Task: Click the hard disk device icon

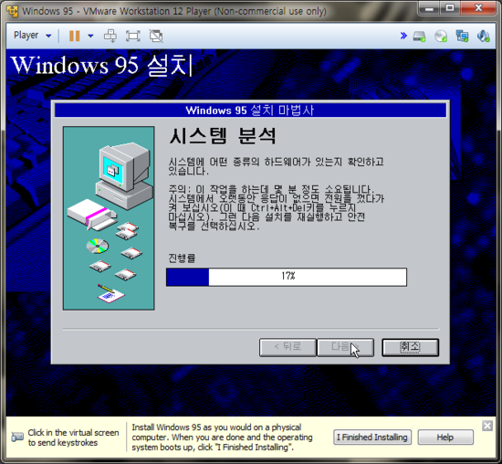Action: (x=419, y=37)
